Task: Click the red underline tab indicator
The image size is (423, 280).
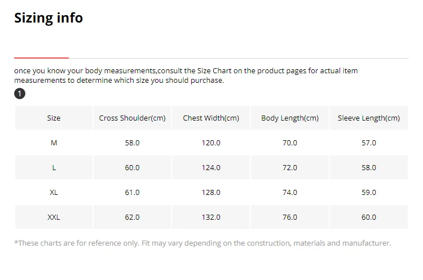Action: [x=41, y=57]
